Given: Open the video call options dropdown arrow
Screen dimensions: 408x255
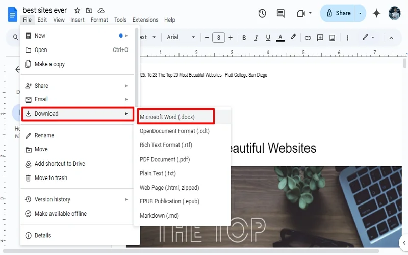Looking at the screenshot, I should click(x=310, y=13).
